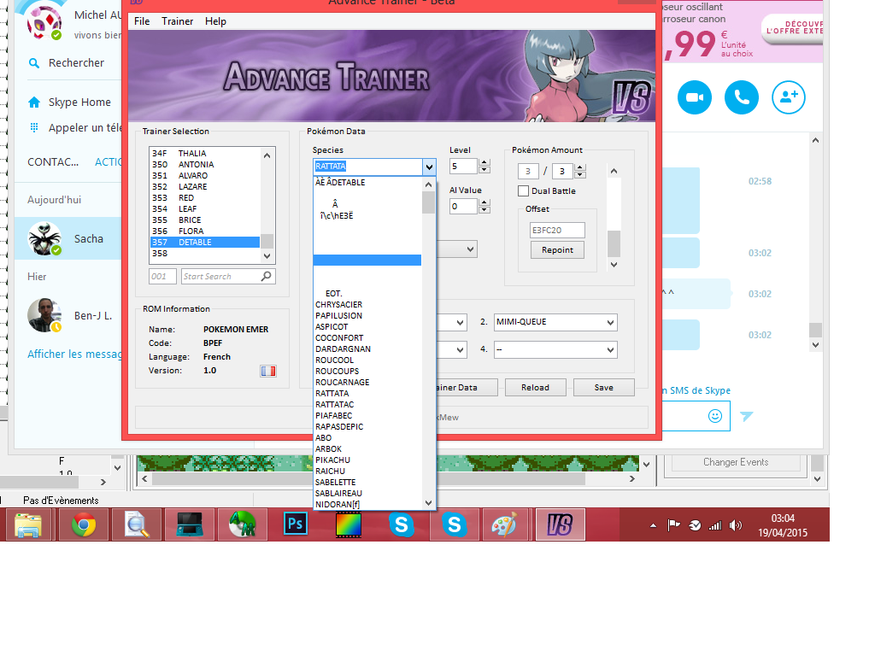Open the Help menu
Viewport: 875px width, 656px height.
point(215,21)
